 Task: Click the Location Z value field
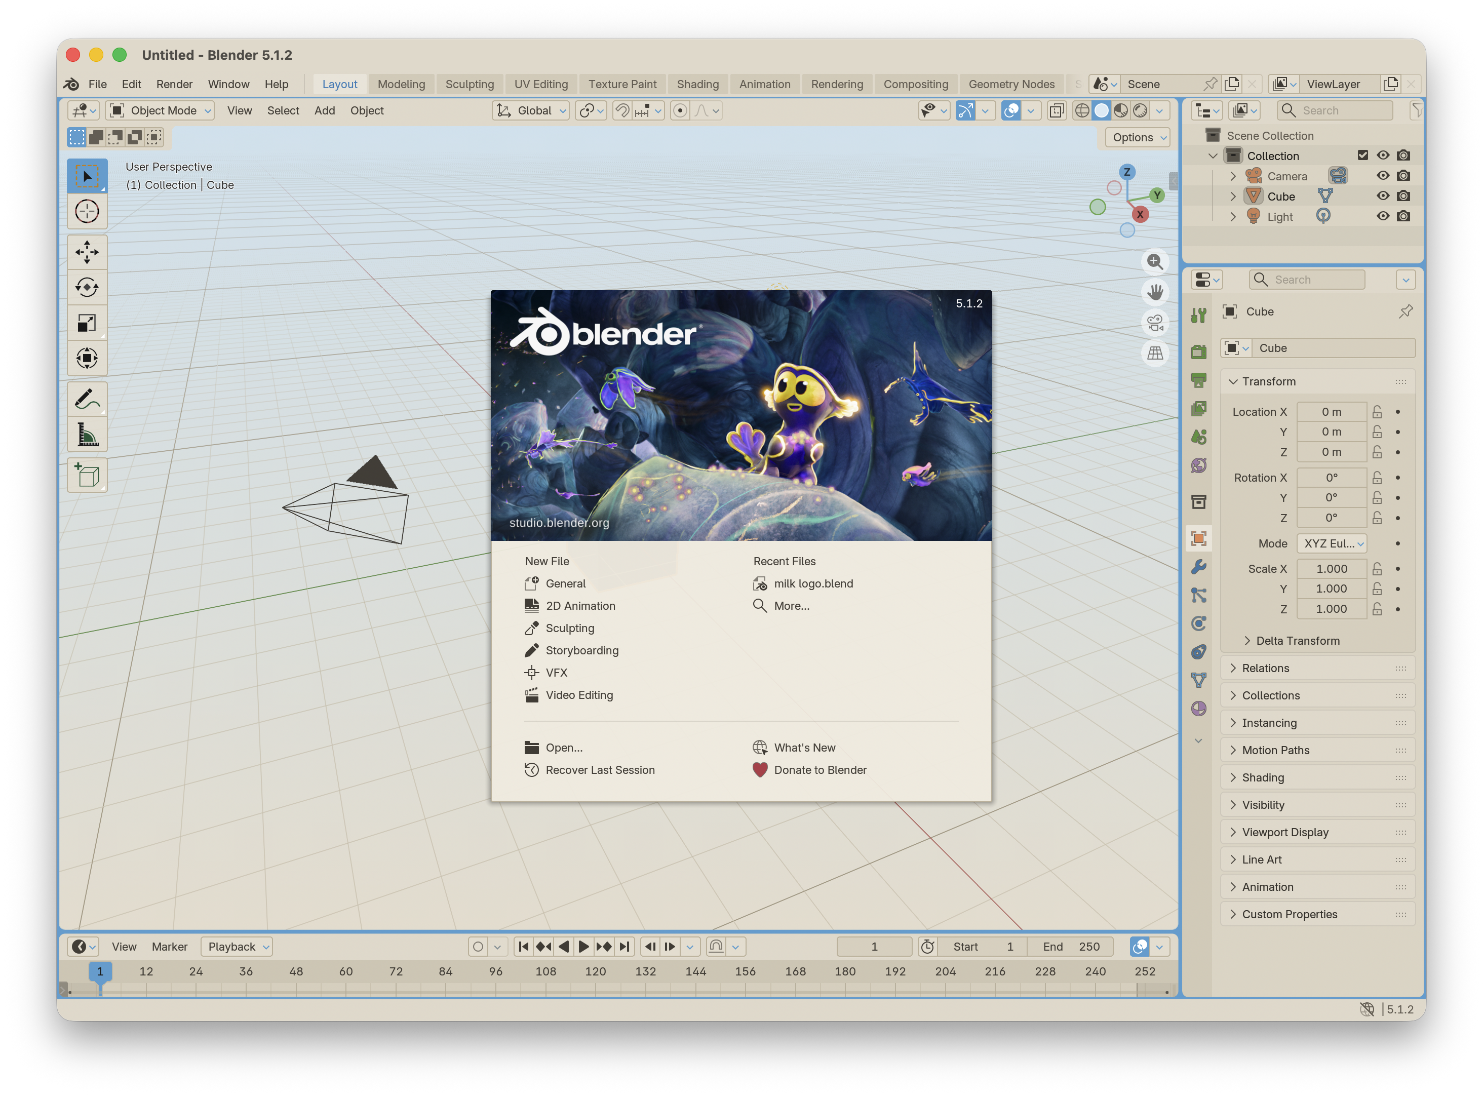point(1331,452)
